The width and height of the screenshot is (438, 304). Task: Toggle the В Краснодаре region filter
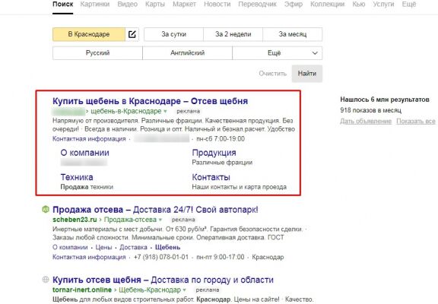[x=89, y=34]
